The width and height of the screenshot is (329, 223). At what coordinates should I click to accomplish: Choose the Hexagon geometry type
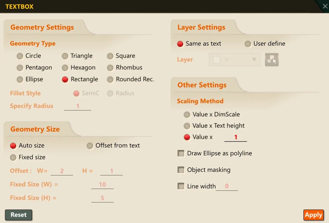pyautogui.click(x=65, y=68)
